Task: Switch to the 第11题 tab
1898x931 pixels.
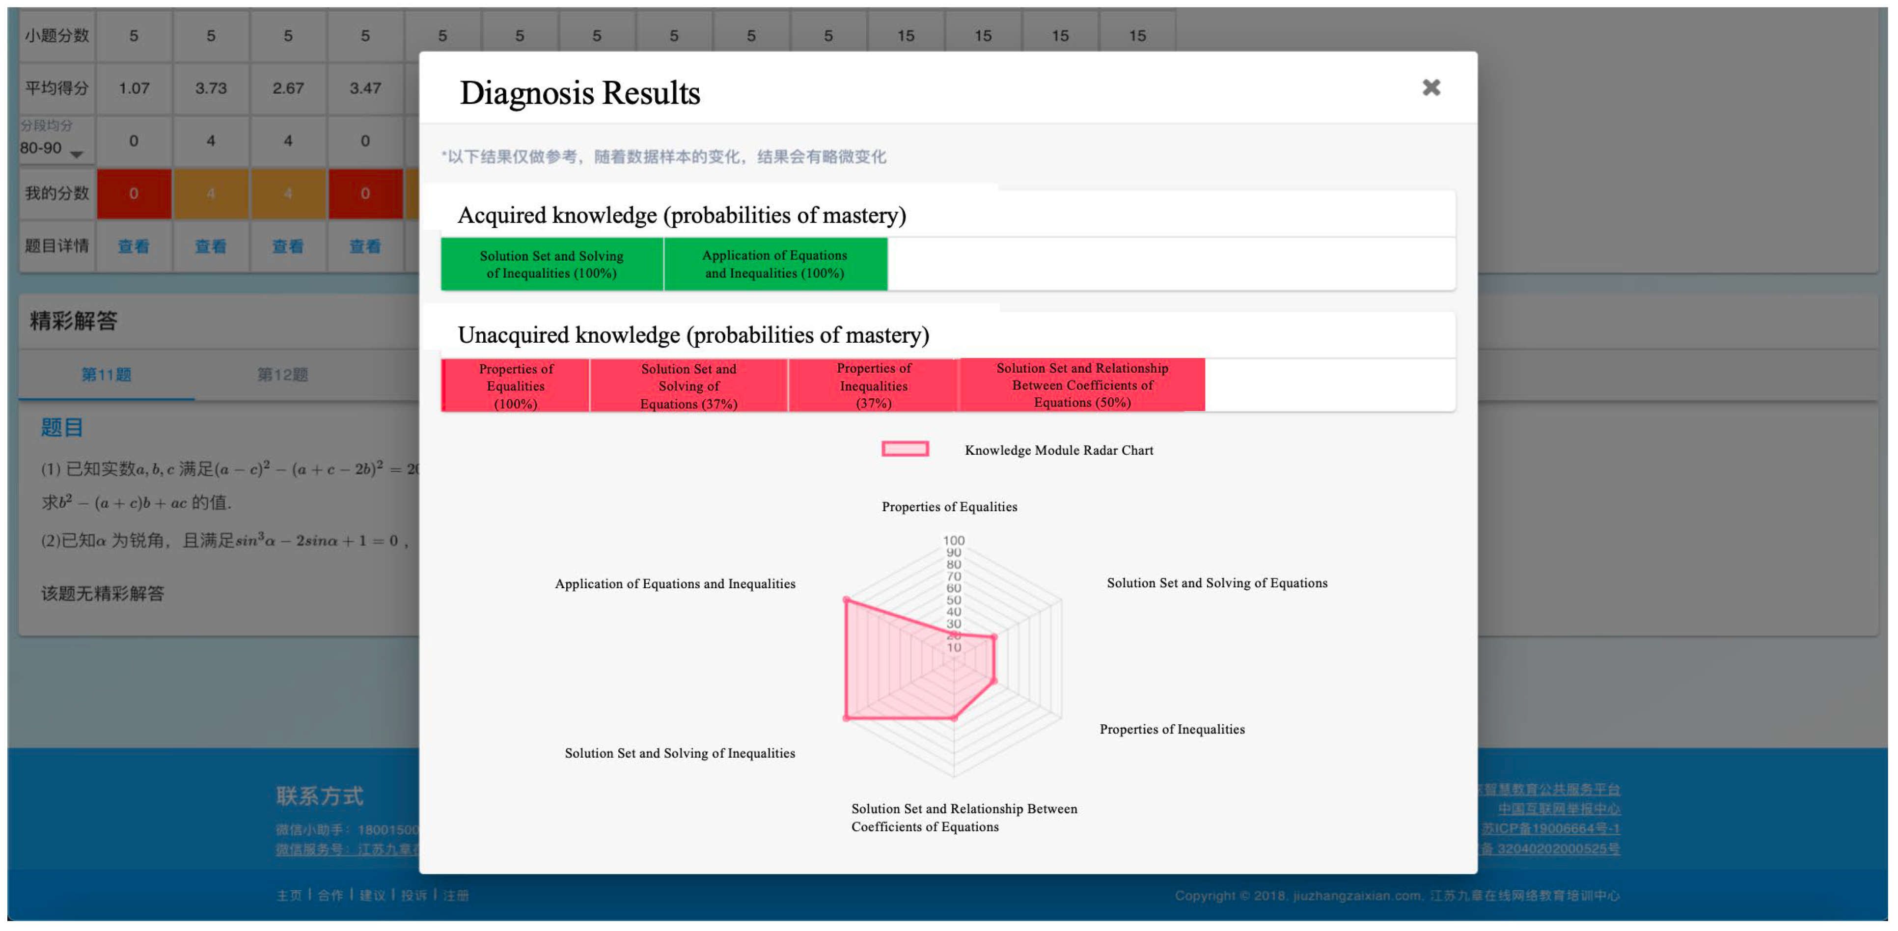Action: (106, 374)
